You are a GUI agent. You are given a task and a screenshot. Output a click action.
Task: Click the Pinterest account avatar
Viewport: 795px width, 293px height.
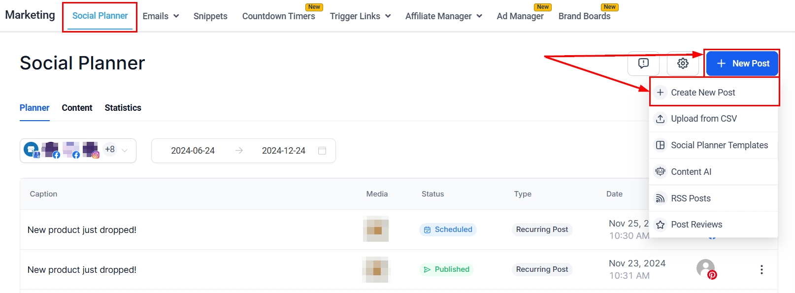[x=706, y=269]
